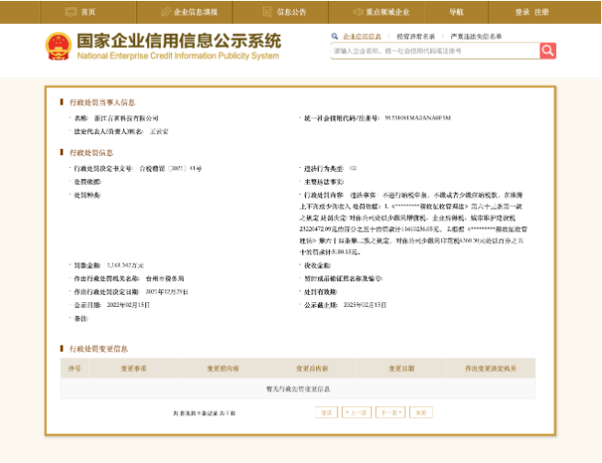This screenshot has width=602, height=463.
Task: Click the 行政处罚当事人信息 section heading
Action: click(x=102, y=102)
